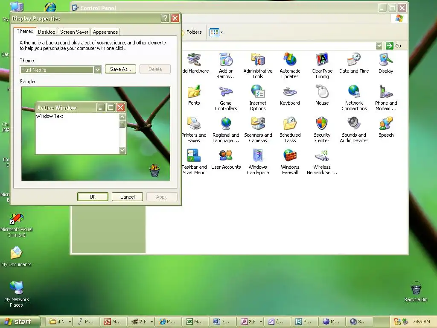Open Windows CardSpace icon

click(258, 162)
